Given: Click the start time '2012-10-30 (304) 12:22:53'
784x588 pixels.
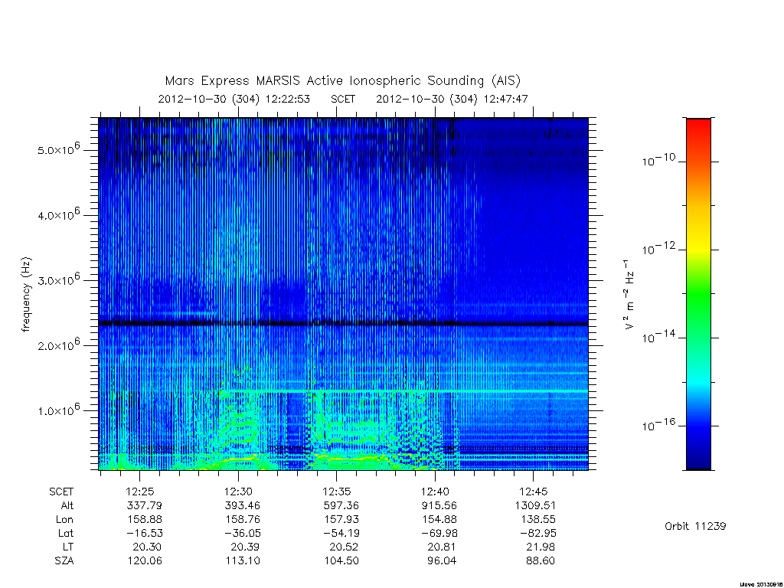Looking at the screenshot, I should pos(234,99).
